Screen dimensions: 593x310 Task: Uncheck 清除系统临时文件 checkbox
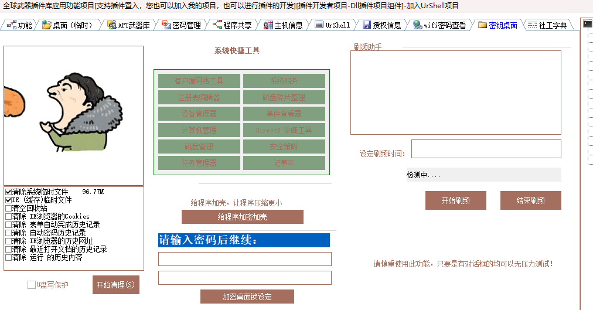point(8,192)
